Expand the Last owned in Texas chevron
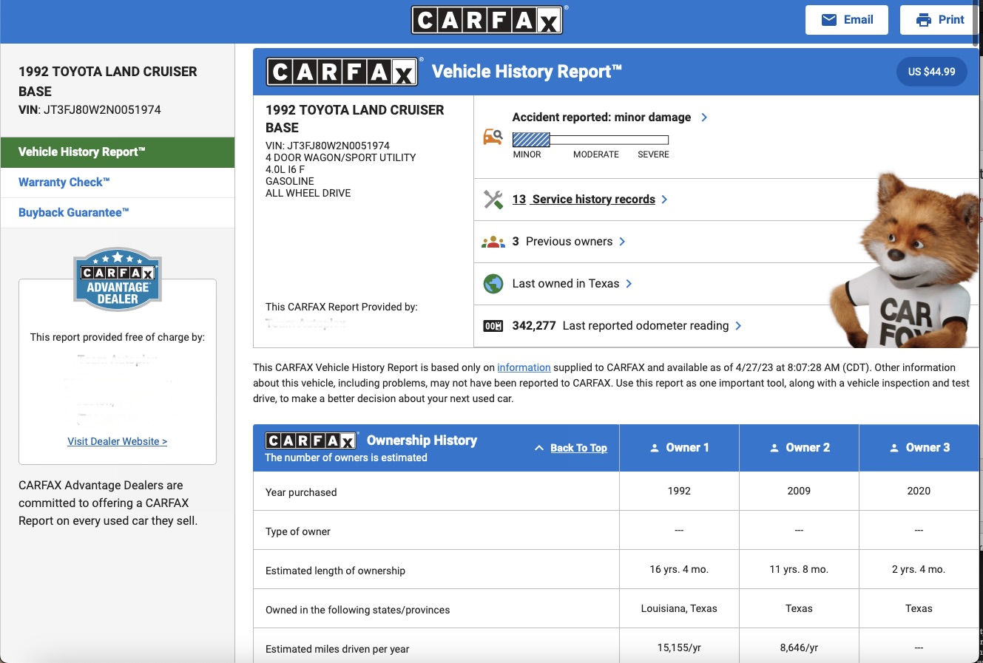 (629, 284)
